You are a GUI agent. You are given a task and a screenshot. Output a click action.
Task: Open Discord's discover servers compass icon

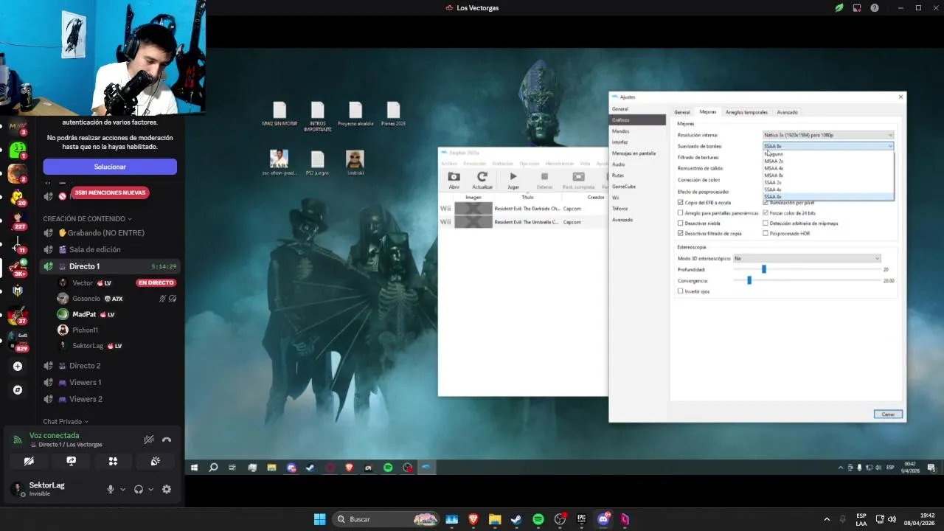[x=18, y=389]
